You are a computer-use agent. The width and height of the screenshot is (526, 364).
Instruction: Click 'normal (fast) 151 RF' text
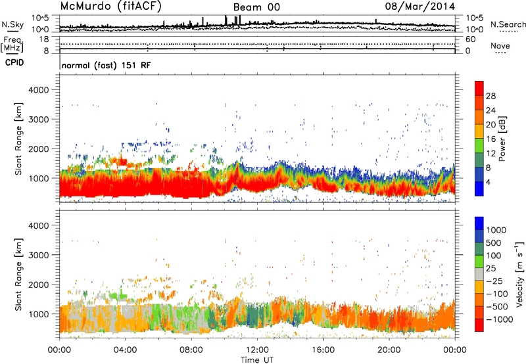point(107,65)
